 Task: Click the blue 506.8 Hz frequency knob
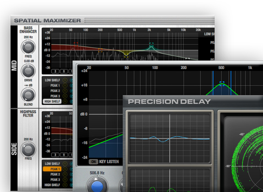click(x=97, y=185)
